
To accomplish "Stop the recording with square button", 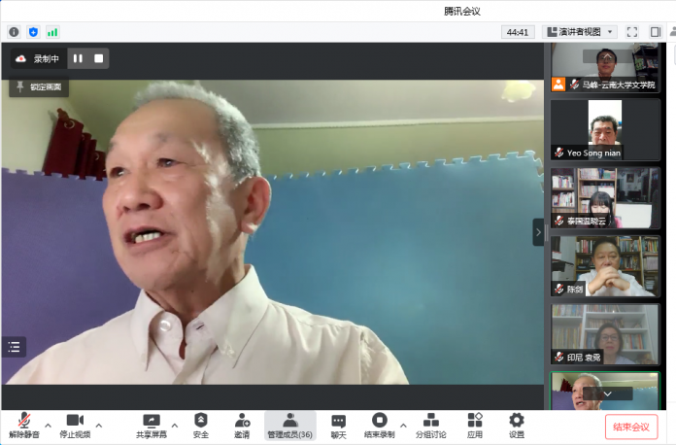I will pos(98,58).
